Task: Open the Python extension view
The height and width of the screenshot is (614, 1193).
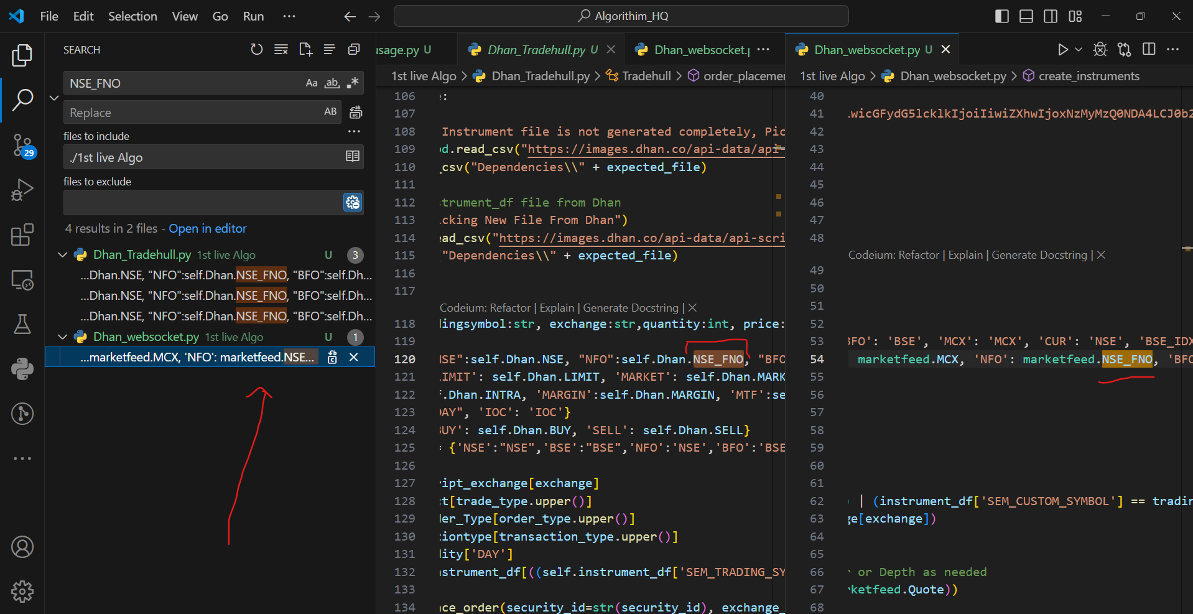Action: pyautogui.click(x=22, y=369)
